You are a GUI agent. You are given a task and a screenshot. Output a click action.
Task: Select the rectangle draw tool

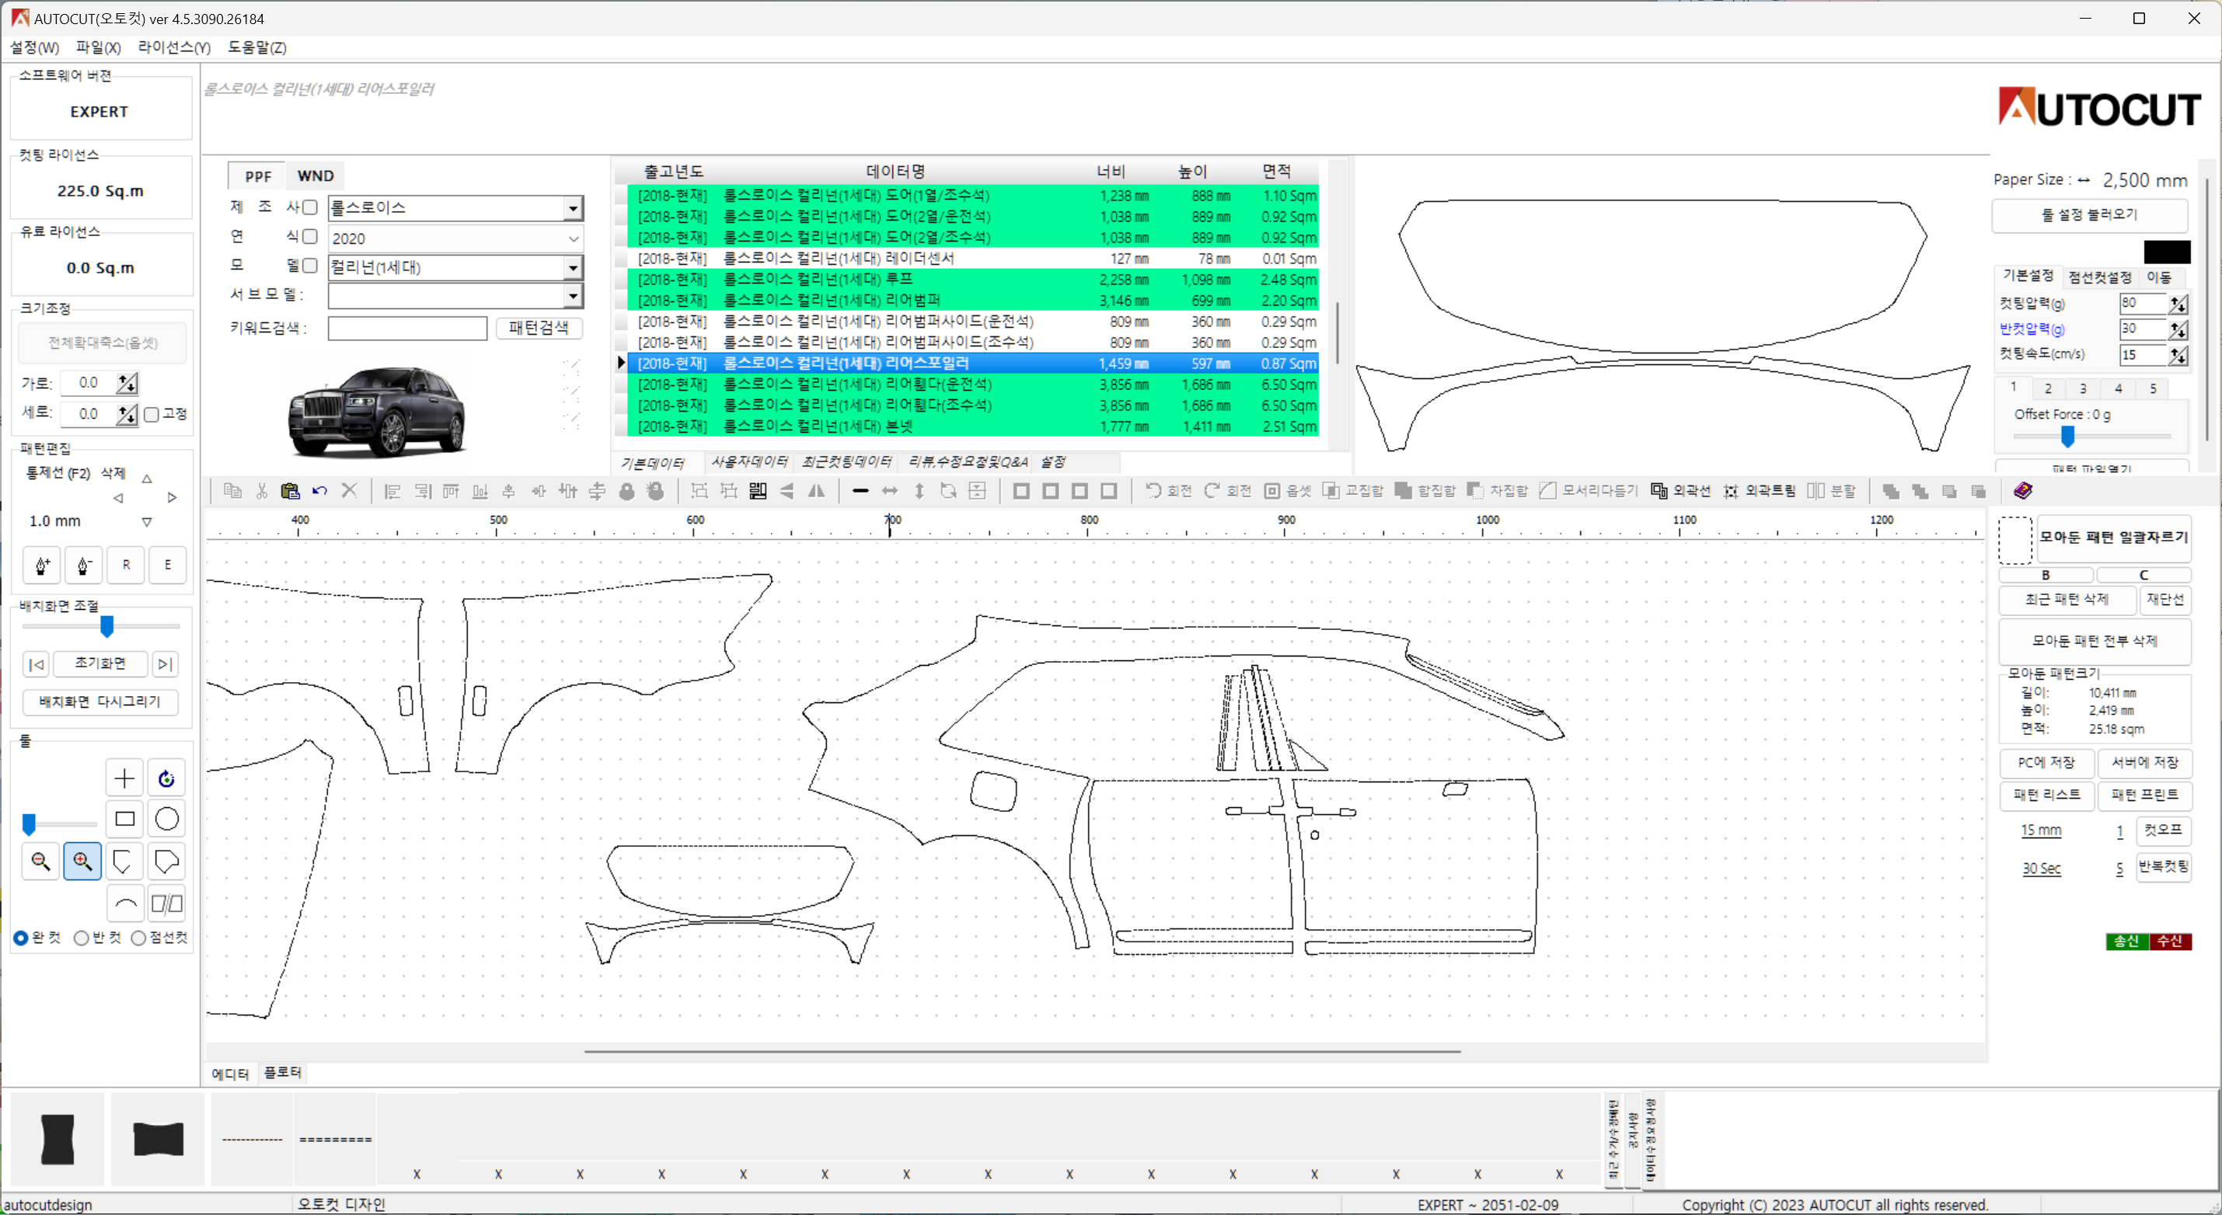tap(124, 820)
